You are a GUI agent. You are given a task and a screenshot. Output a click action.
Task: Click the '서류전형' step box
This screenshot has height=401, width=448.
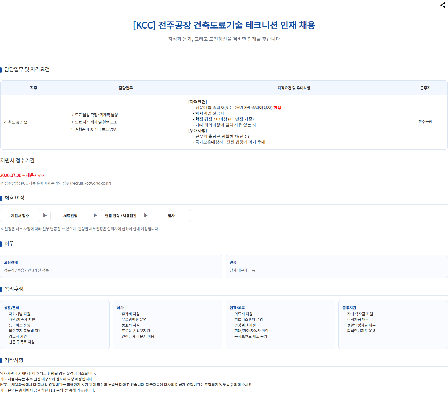click(x=70, y=216)
